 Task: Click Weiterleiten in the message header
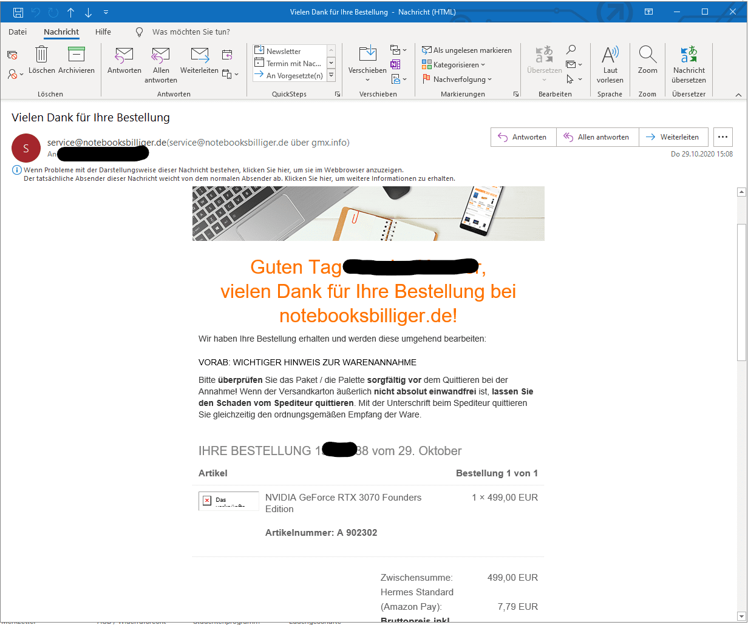tap(673, 137)
